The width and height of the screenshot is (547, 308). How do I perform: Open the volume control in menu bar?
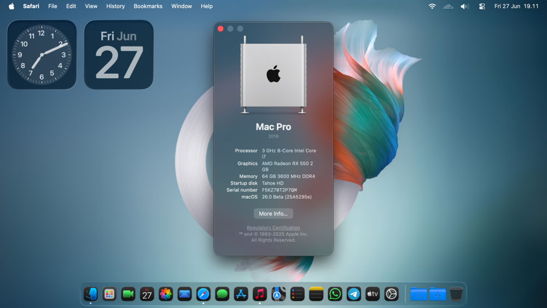464,6
